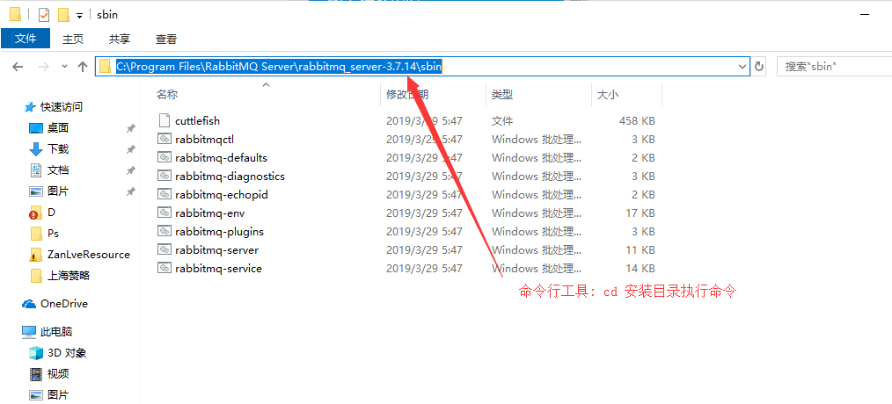Open the customize quick access toolbar dropdown
The height and width of the screenshot is (404, 892).
[x=80, y=15]
